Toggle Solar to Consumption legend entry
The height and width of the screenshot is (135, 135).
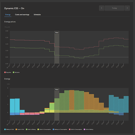(x=44, y=129)
